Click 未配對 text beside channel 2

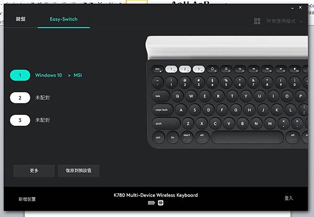pos(42,97)
